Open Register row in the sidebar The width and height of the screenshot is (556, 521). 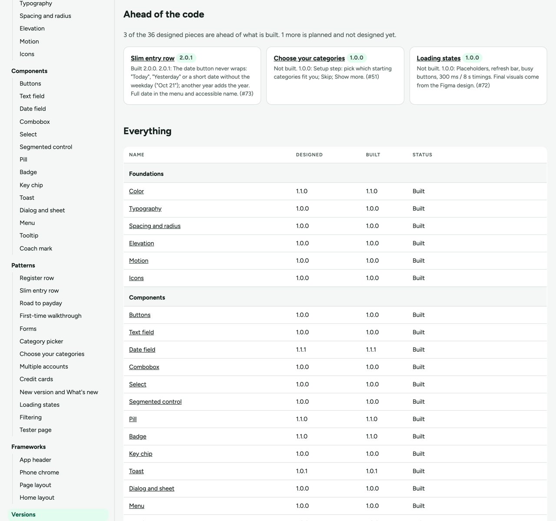coord(37,278)
